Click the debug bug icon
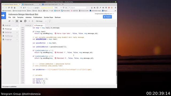The image size is (171, 96). pos(32,21)
